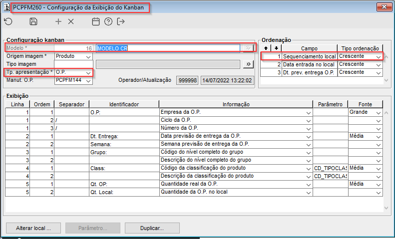Open Fonte dropdown on Class: row
Viewport: 395px width, 239px height.
point(379,168)
